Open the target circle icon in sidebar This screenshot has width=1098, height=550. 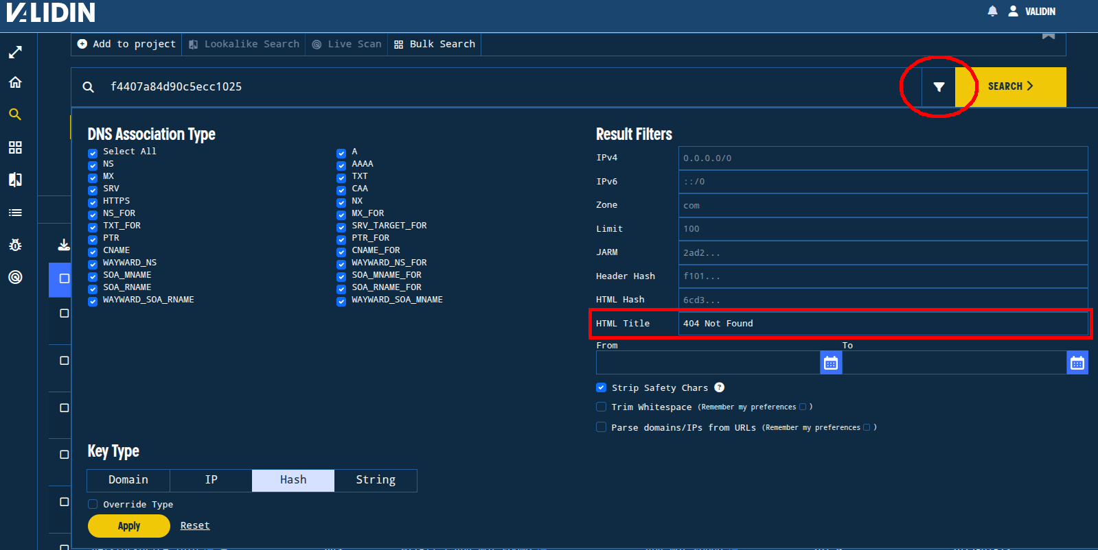[15, 277]
